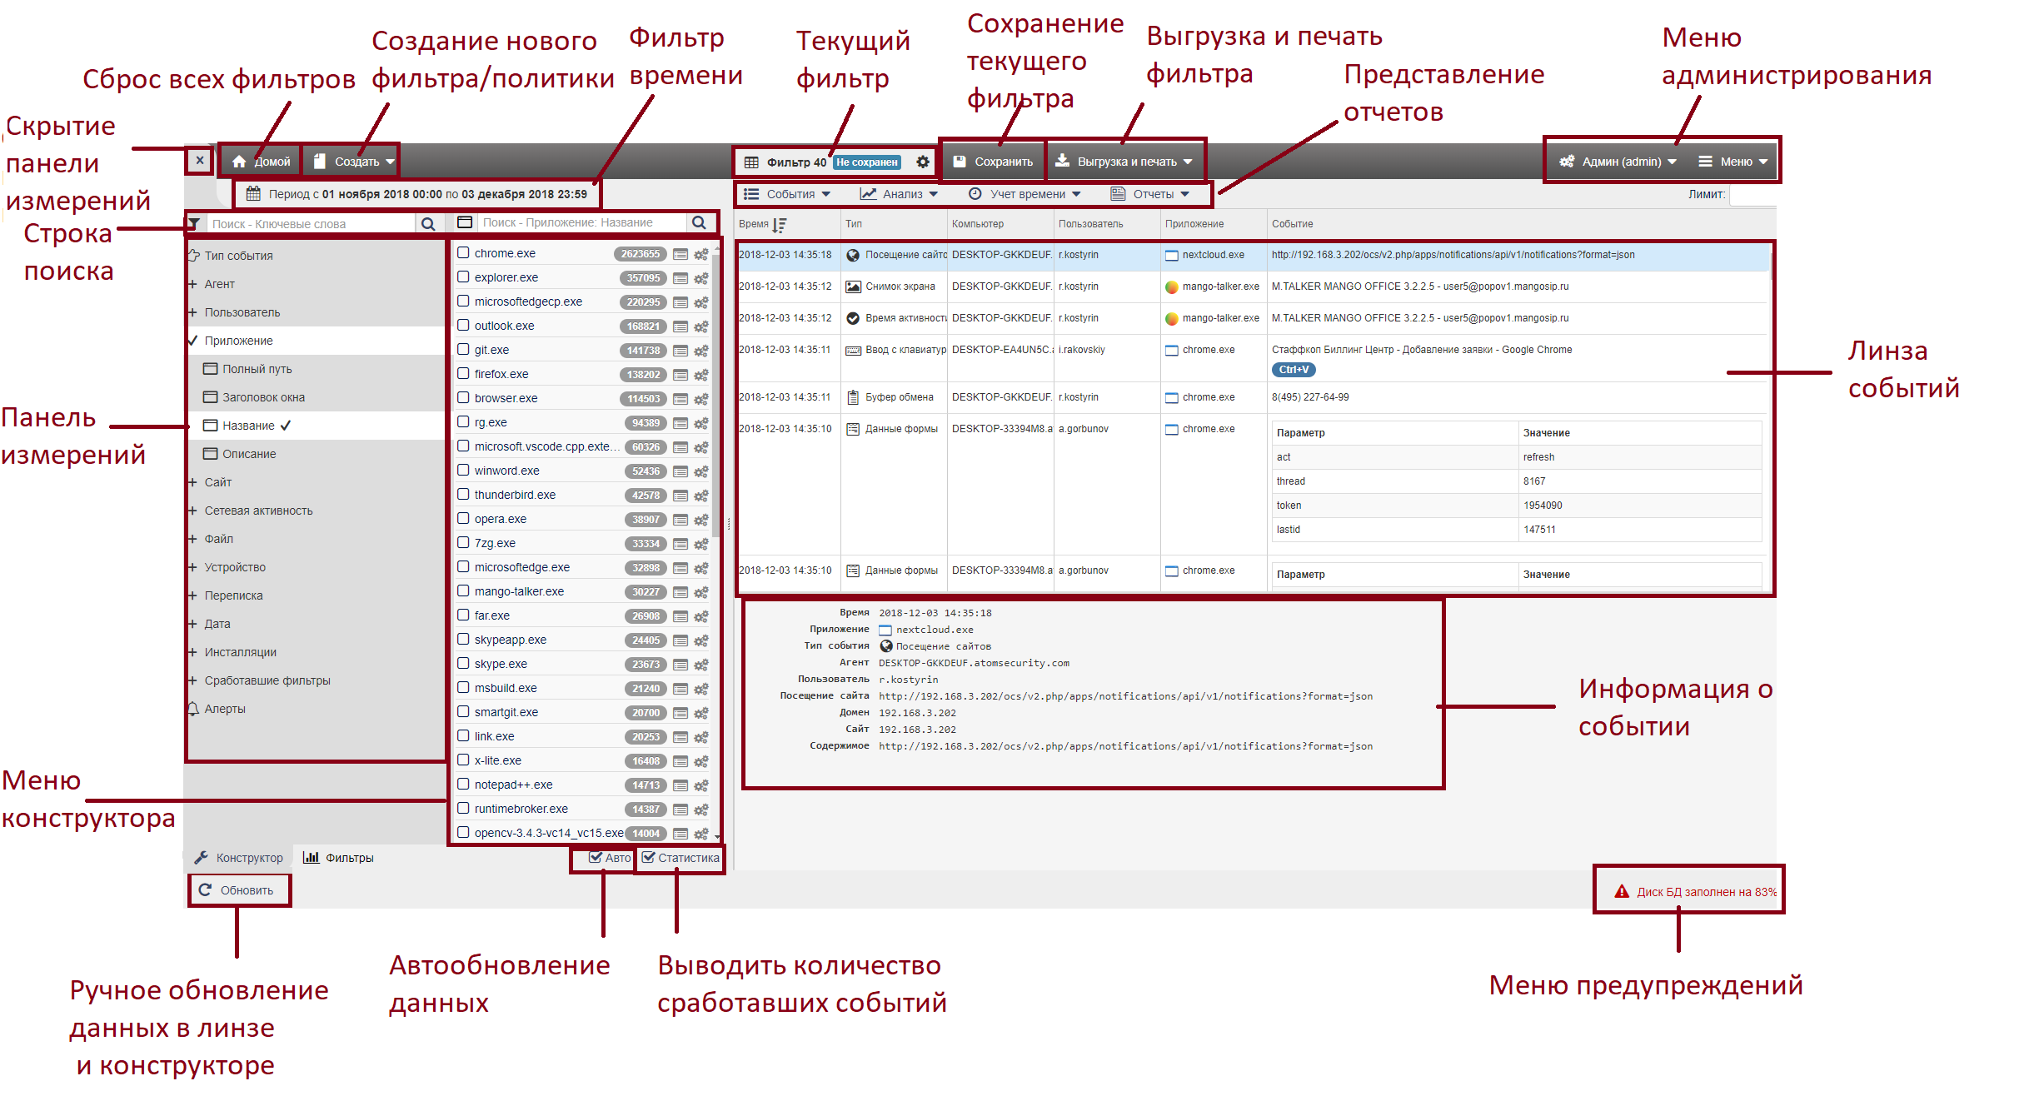
Task: Click the Алерты bell icon
Action: pyautogui.click(x=193, y=709)
